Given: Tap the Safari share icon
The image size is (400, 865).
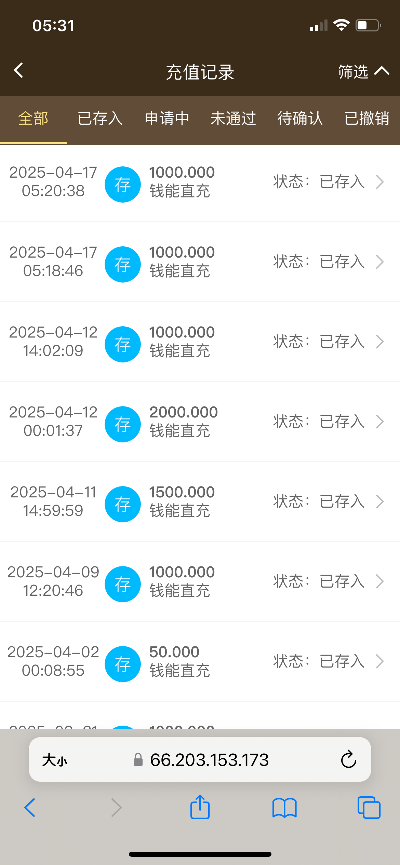Looking at the screenshot, I should tap(200, 807).
